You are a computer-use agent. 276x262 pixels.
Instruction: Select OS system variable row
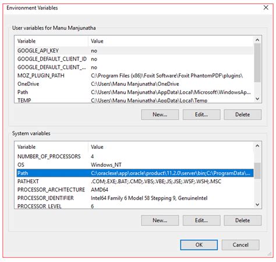point(135,165)
